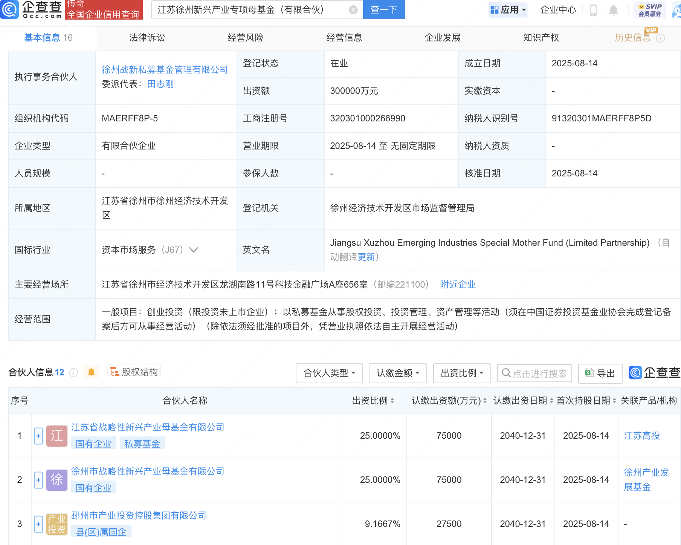Open the 应用 dropdown menu
Viewport: 681px width, 545px height.
pyautogui.click(x=508, y=10)
